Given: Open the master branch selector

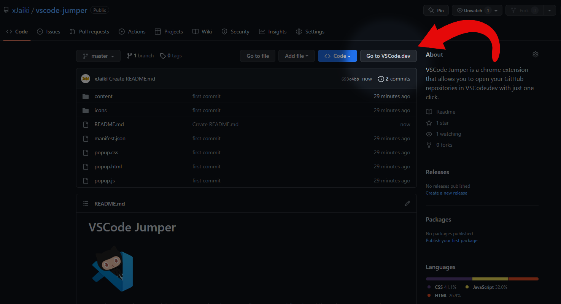Looking at the screenshot, I should pos(98,56).
